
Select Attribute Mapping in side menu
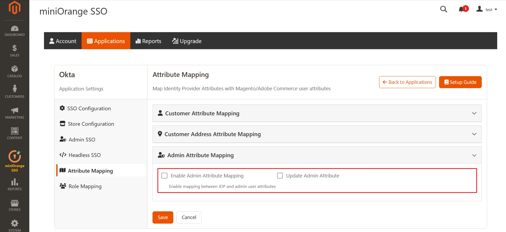click(x=101, y=170)
